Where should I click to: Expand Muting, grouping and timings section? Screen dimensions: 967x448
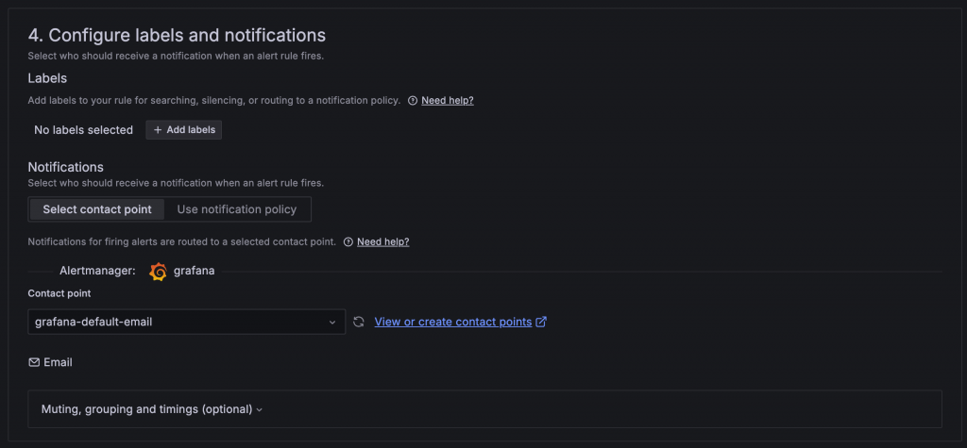click(x=146, y=409)
